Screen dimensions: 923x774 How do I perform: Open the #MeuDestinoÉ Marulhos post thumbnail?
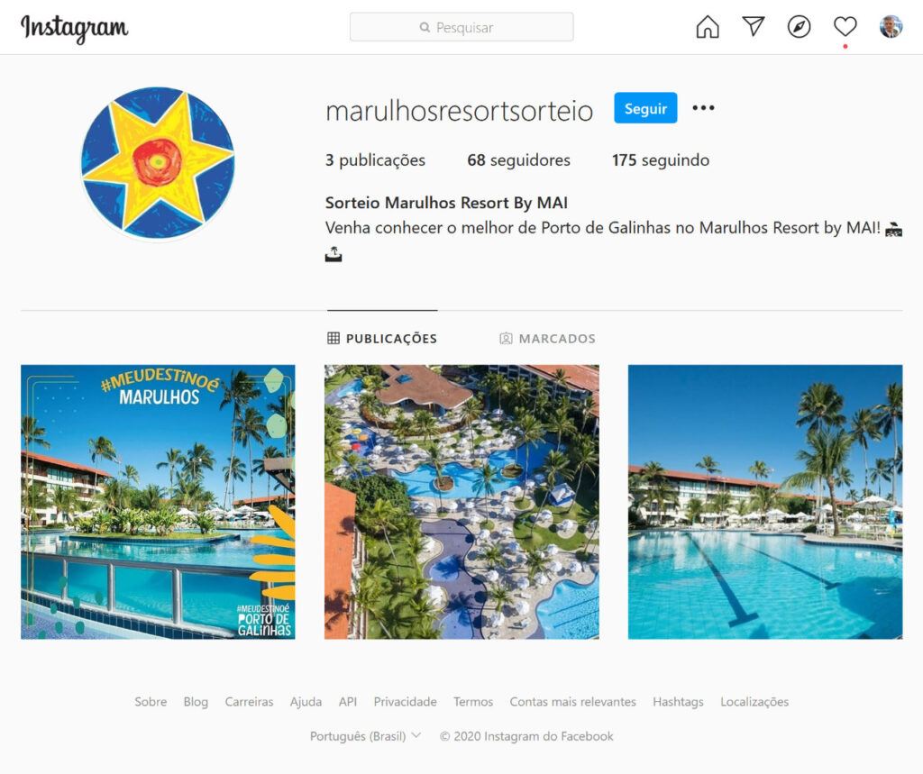point(158,502)
